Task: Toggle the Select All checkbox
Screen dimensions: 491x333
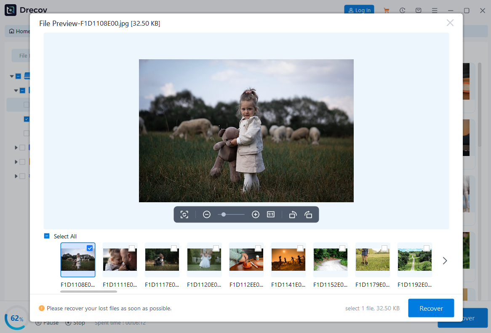Action: (47, 236)
